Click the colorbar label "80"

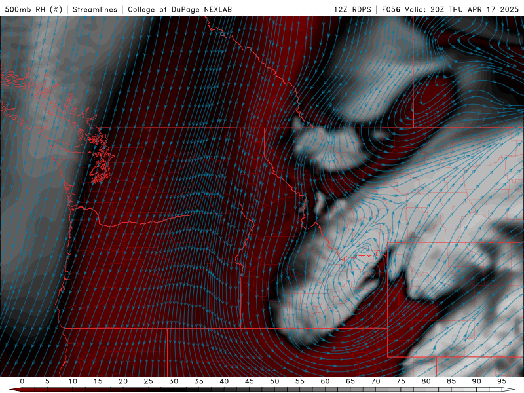[x=426, y=381]
